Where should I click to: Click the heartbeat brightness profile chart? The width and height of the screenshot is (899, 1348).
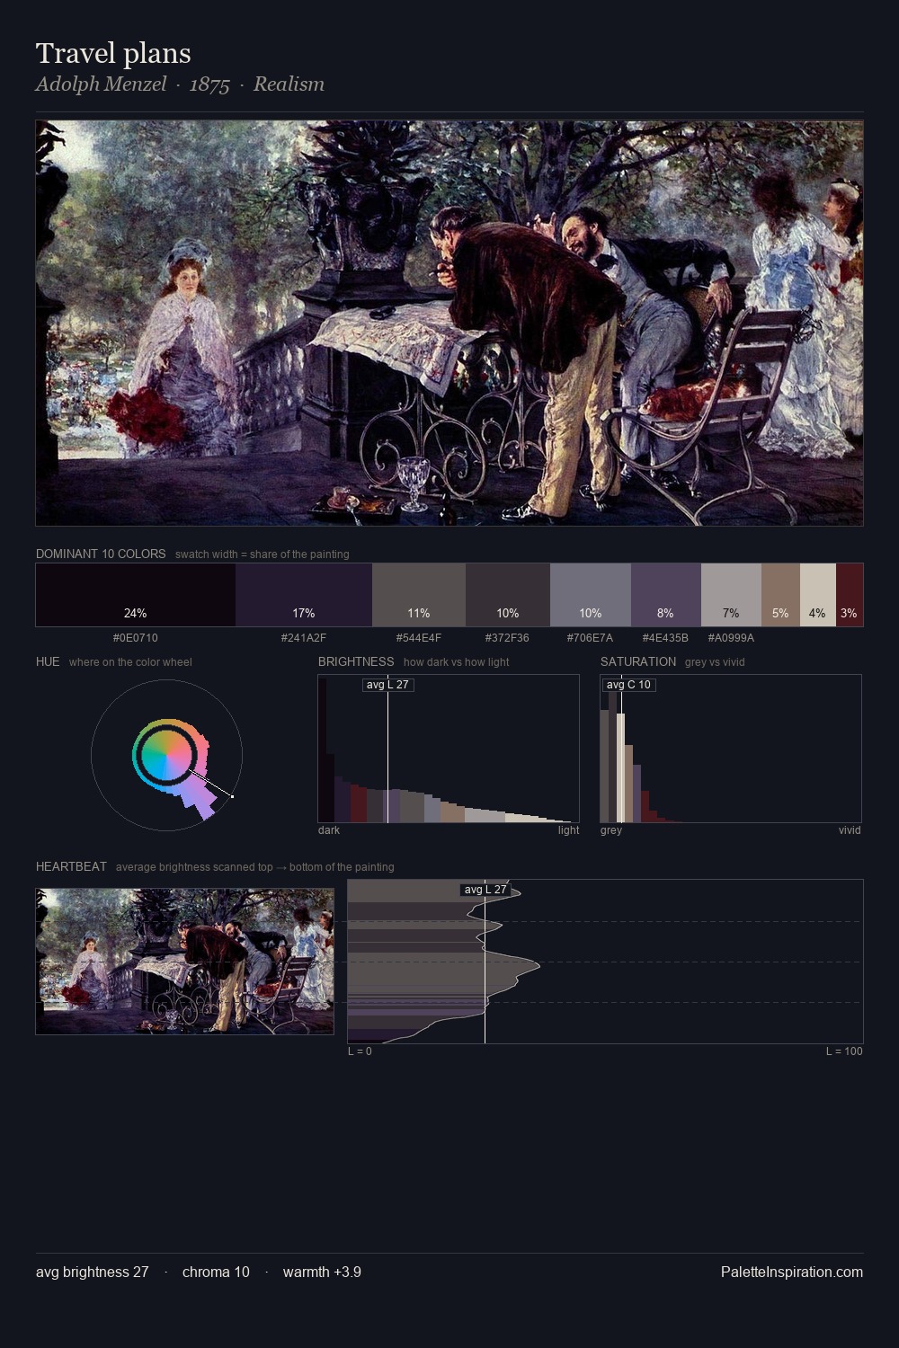pos(605,962)
